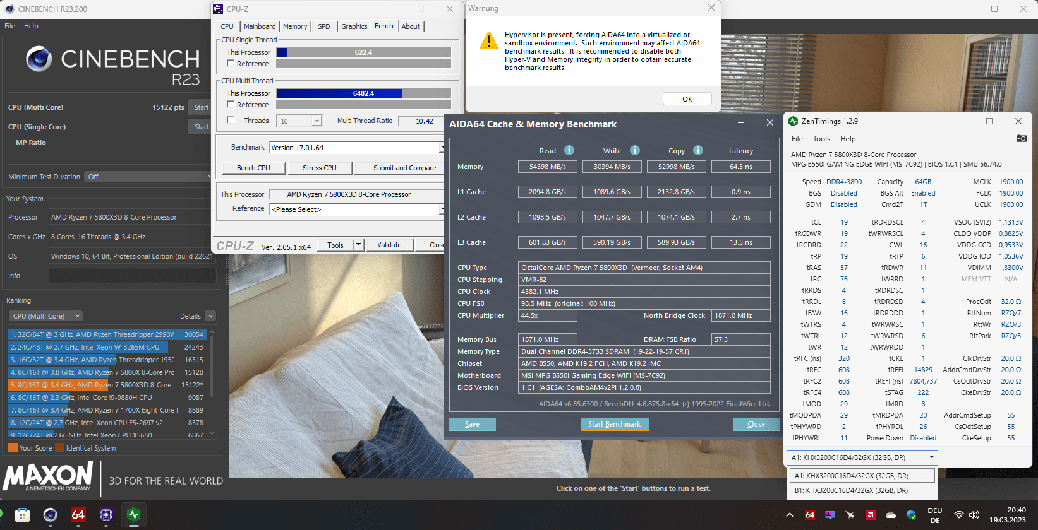Image resolution: width=1038 pixels, height=530 pixels.
Task: Click the info icon next to Read
Action: (569, 150)
